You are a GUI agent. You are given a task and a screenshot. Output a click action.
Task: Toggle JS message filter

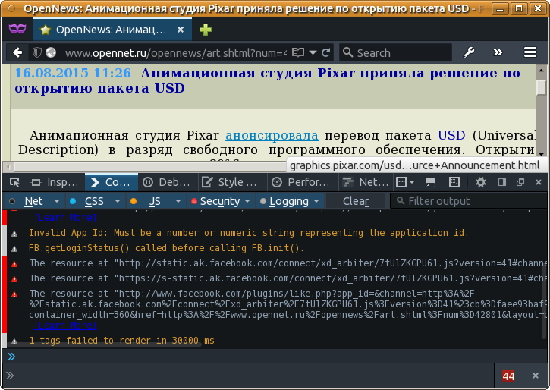(149, 201)
